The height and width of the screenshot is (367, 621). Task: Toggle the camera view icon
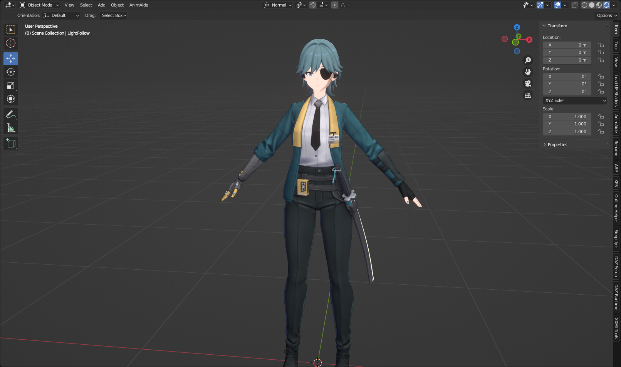click(x=528, y=83)
